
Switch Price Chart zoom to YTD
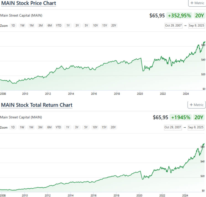click(59, 26)
